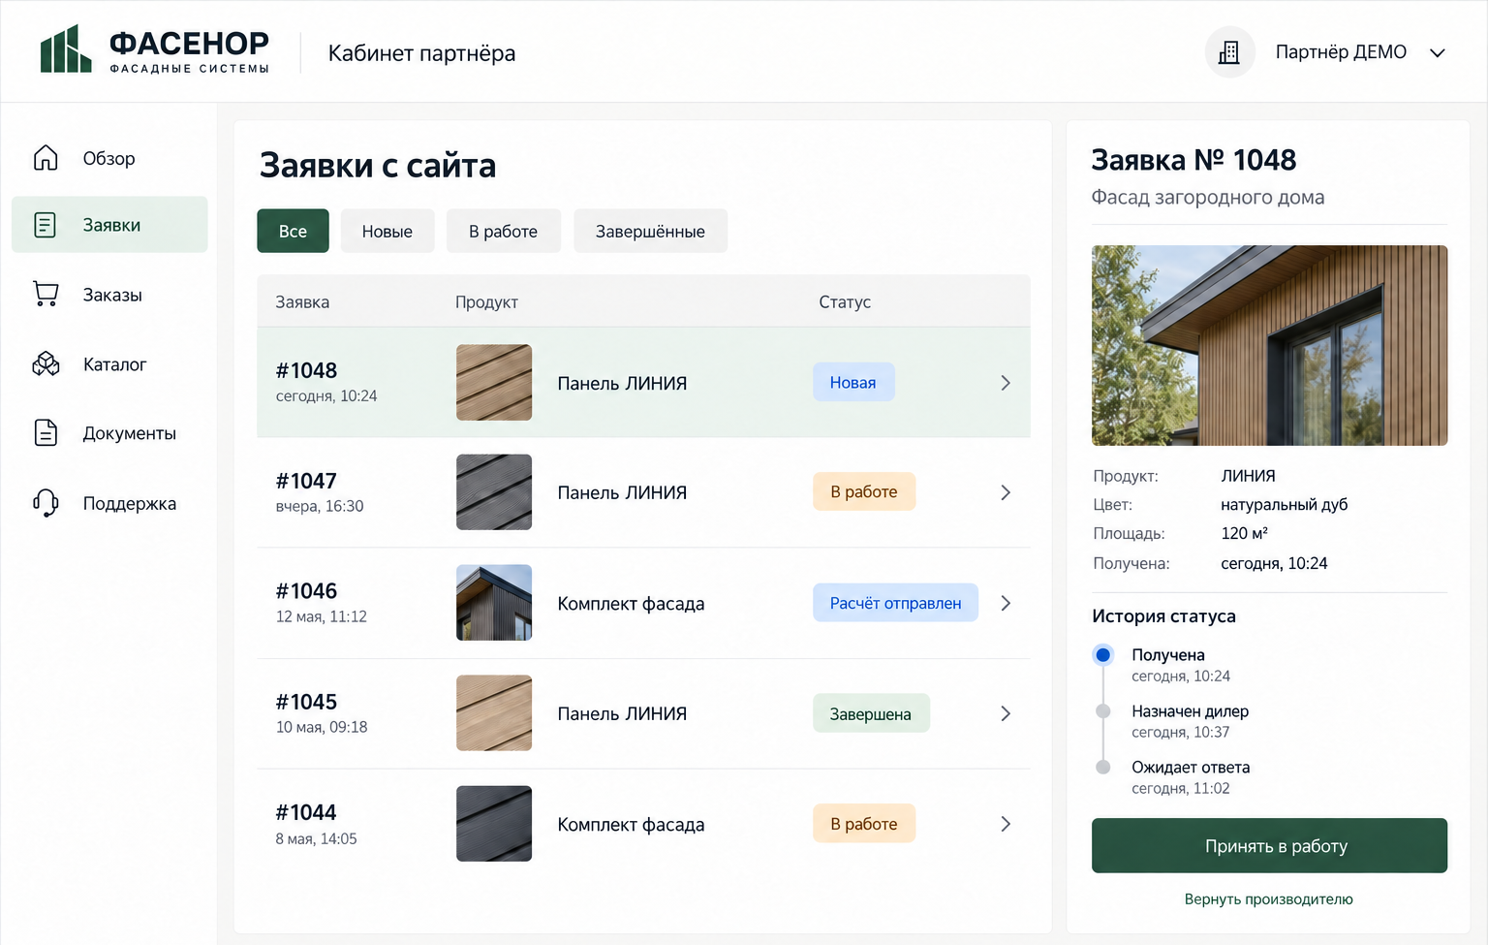Screen dimensions: 1488x945
Task: Click the Назначен дилер history marker
Action: (1102, 711)
